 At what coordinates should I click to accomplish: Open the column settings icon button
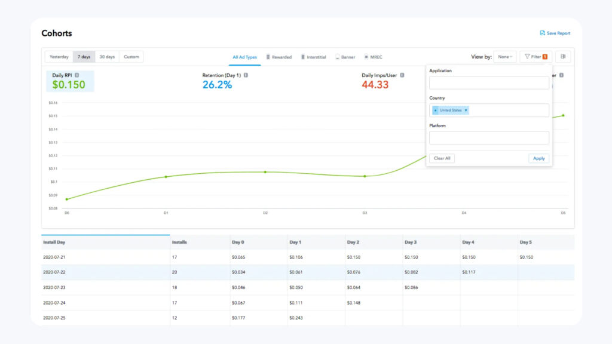(x=563, y=57)
